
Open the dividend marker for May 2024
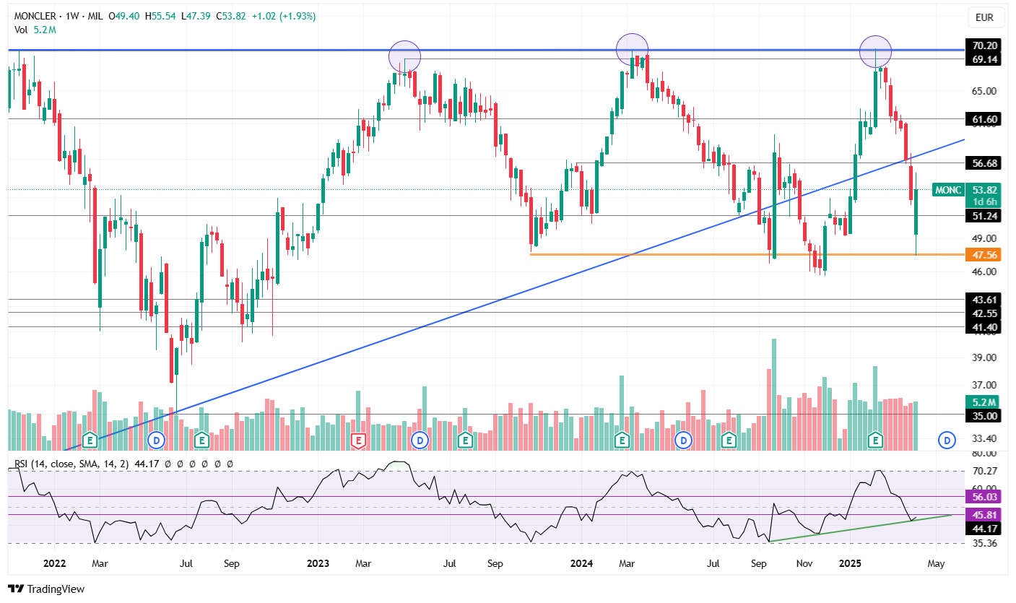[683, 439]
